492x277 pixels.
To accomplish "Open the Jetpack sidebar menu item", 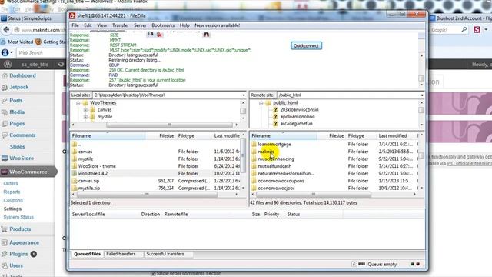I will pyautogui.click(x=18, y=87).
